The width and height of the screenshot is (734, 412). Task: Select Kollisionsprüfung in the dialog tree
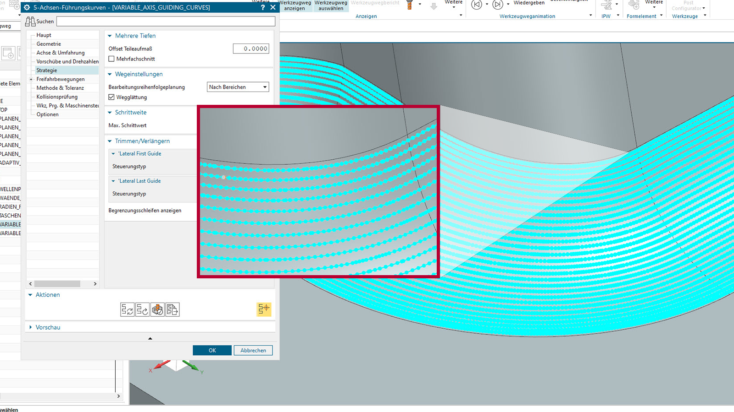click(x=57, y=97)
